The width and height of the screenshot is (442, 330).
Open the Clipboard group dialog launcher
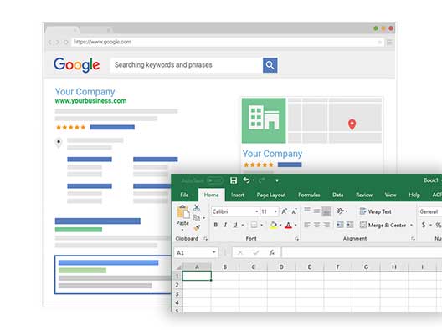pos(205,239)
